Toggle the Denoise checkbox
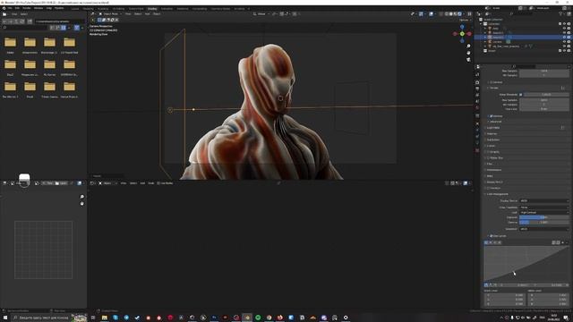Image resolution: width=573 pixels, height=322 pixels. (x=492, y=116)
